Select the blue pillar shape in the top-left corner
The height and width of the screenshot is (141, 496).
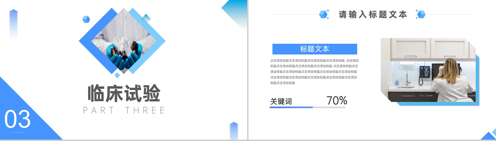pos(14,23)
